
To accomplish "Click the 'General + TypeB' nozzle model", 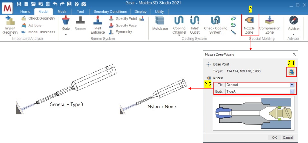I will [66, 89].
